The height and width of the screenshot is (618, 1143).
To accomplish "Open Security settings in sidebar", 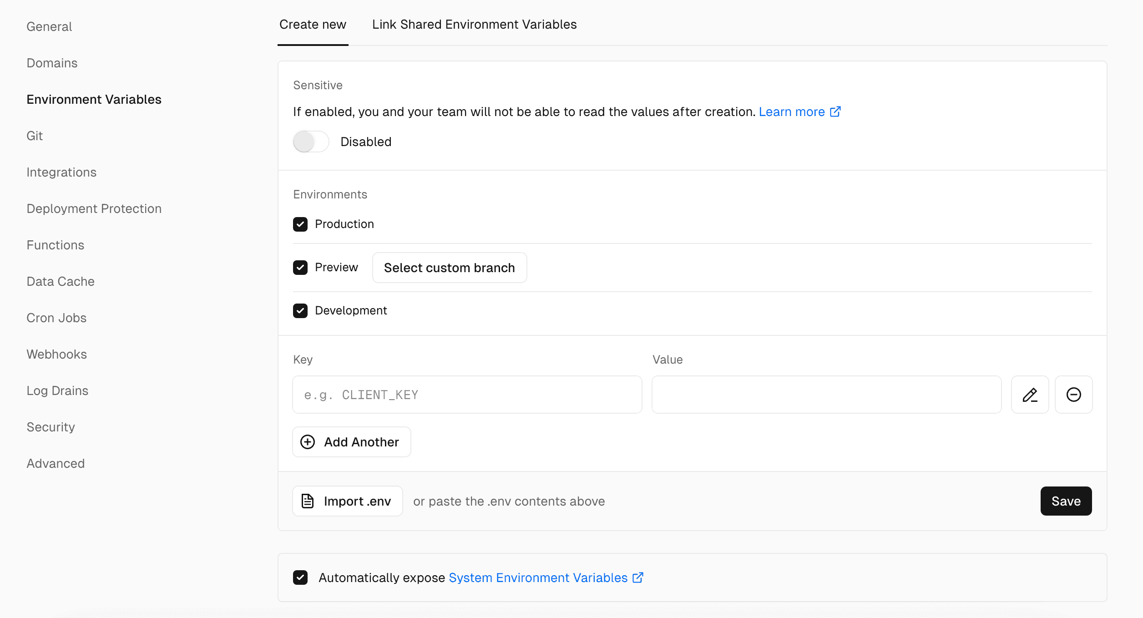I will pyautogui.click(x=51, y=427).
